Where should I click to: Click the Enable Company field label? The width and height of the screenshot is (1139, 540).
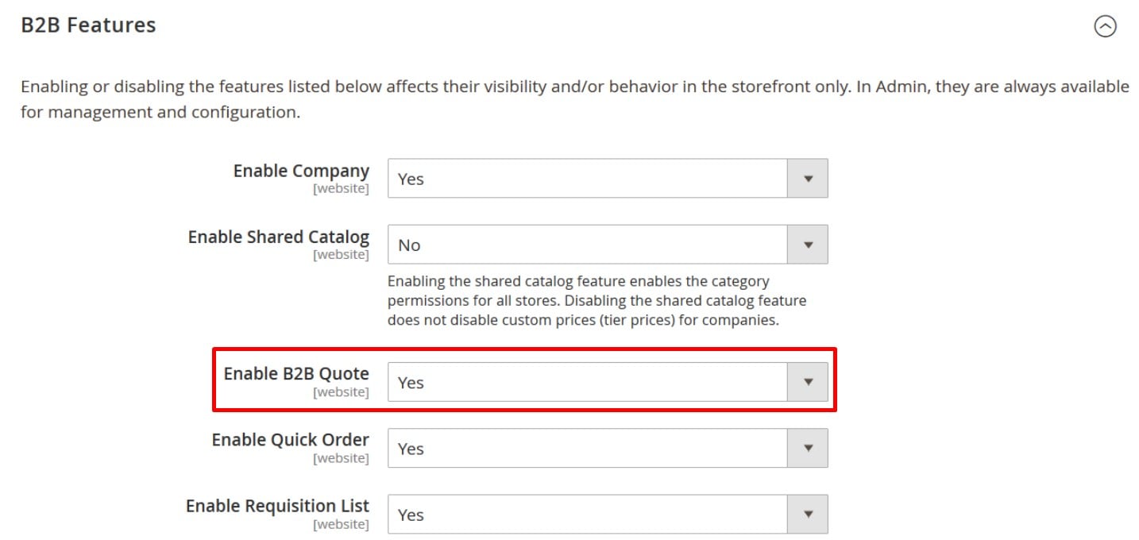pos(301,171)
